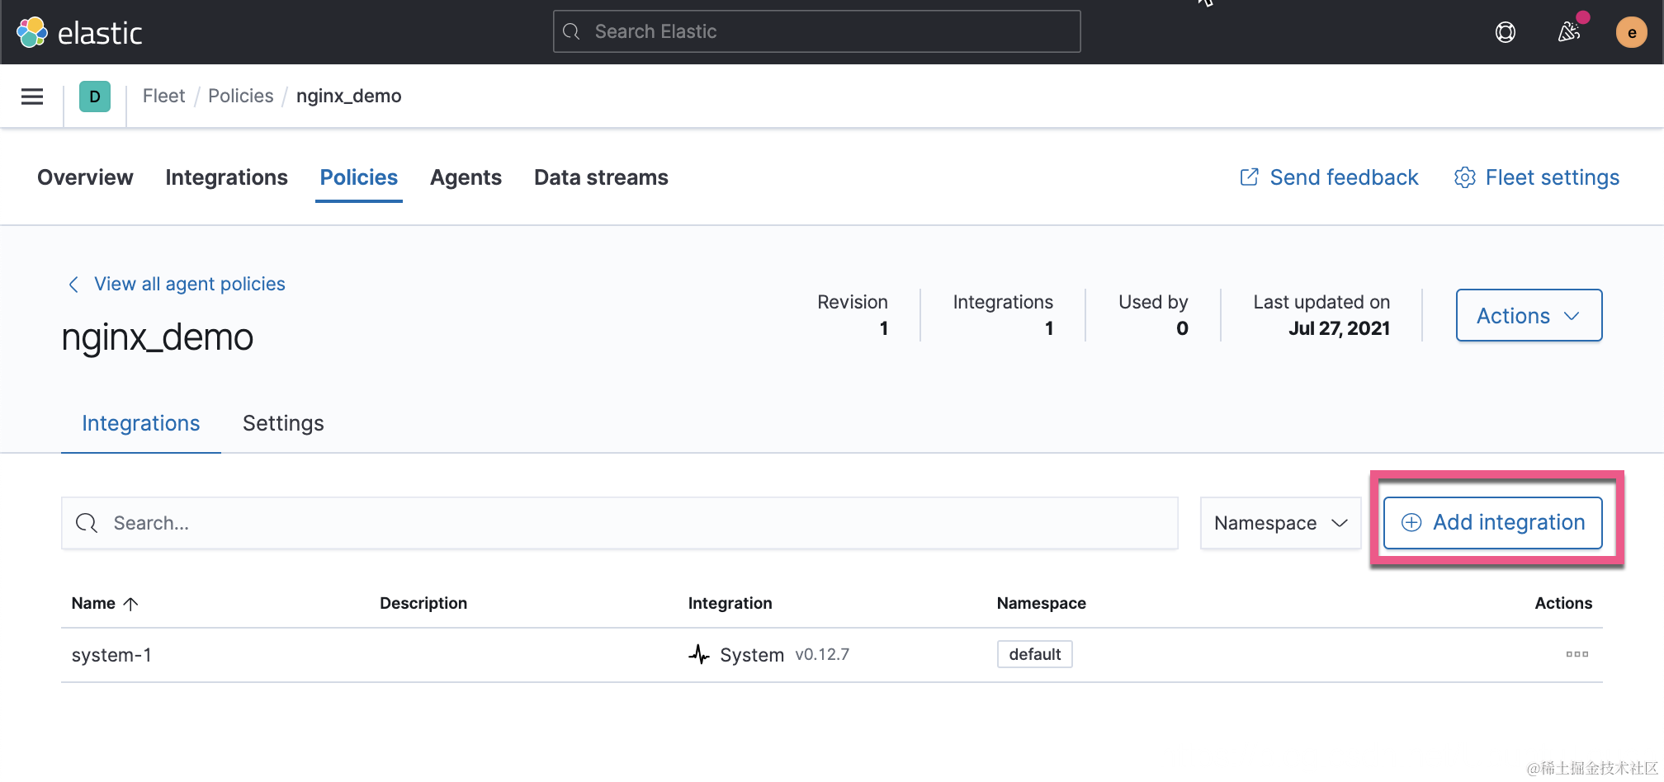Click the system-1 integration name

[x=111, y=655]
